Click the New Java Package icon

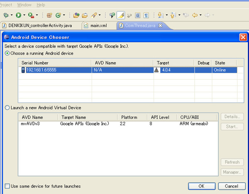[49, 15]
